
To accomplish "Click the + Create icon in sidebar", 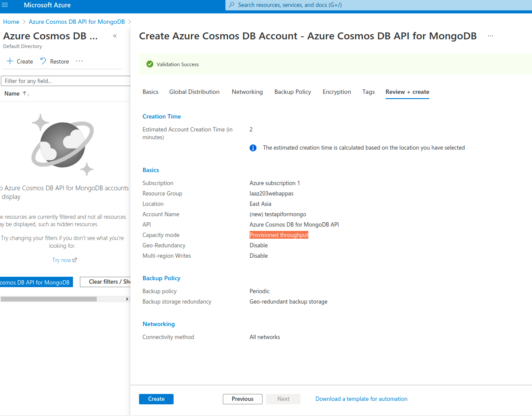I will point(9,61).
